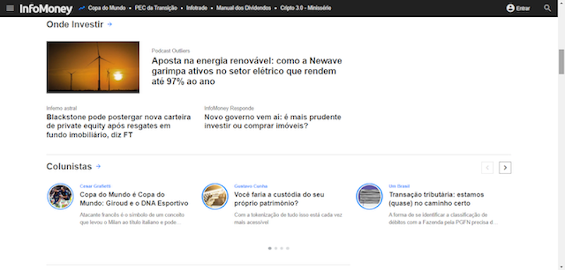The width and height of the screenshot is (565, 270).
Task: Click the InfoMoney Responde label
Action: coord(229,109)
